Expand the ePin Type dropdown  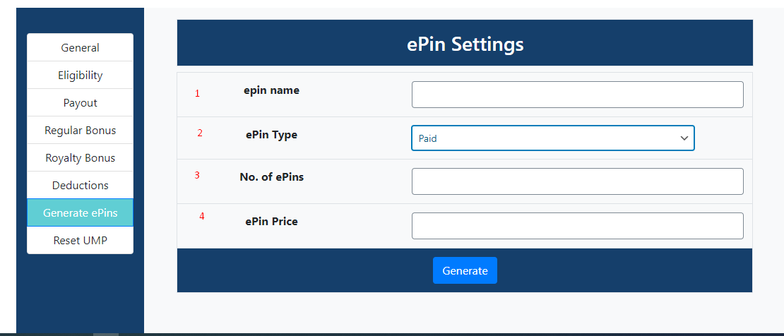544,138
